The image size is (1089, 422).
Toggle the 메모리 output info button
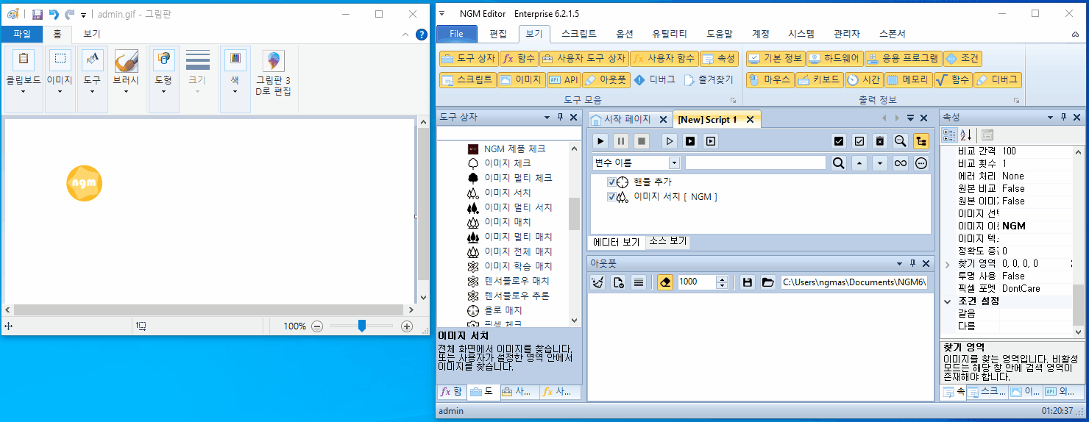(907, 79)
